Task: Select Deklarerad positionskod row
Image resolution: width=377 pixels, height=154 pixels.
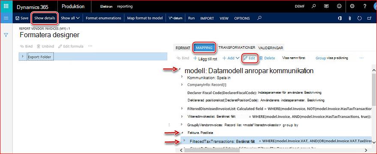Action: (256, 100)
